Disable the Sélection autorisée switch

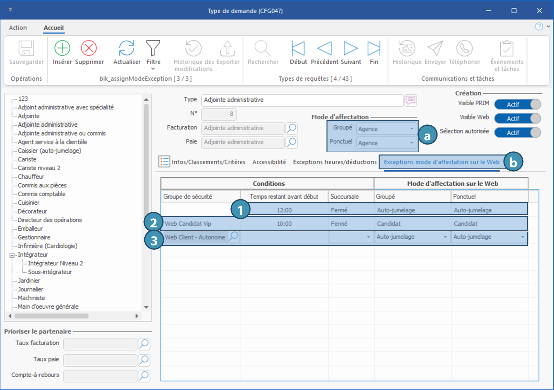click(517, 132)
